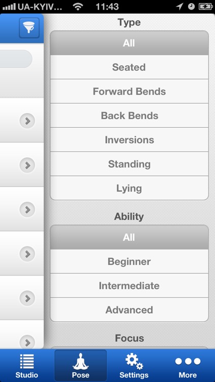Open the Studio tab
Image resolution: width=215 pixels, height=382 pixels.
pos(27,365)
